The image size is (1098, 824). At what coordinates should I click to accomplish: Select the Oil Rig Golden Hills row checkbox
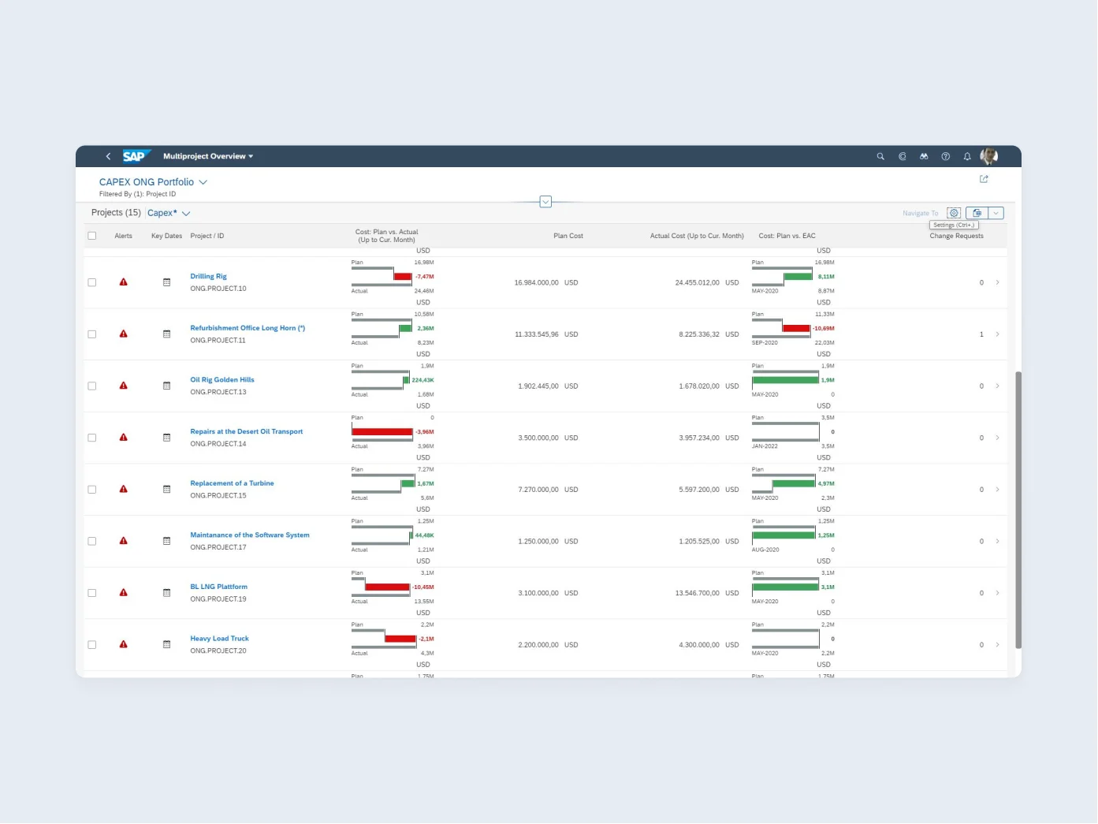point(92,386)
